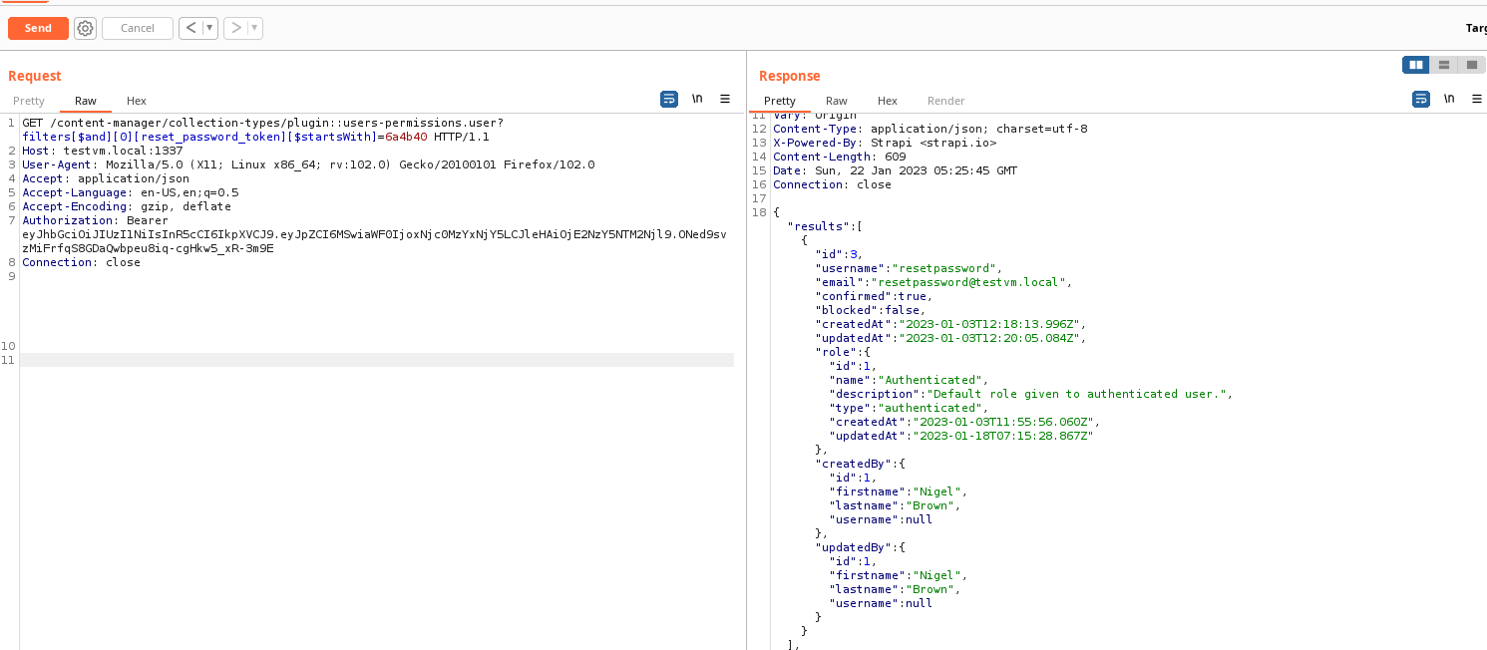This screenshot has height=650, width=1487.
Task: Open the Hex tab in the Response panel
Action: click(888, 101)
